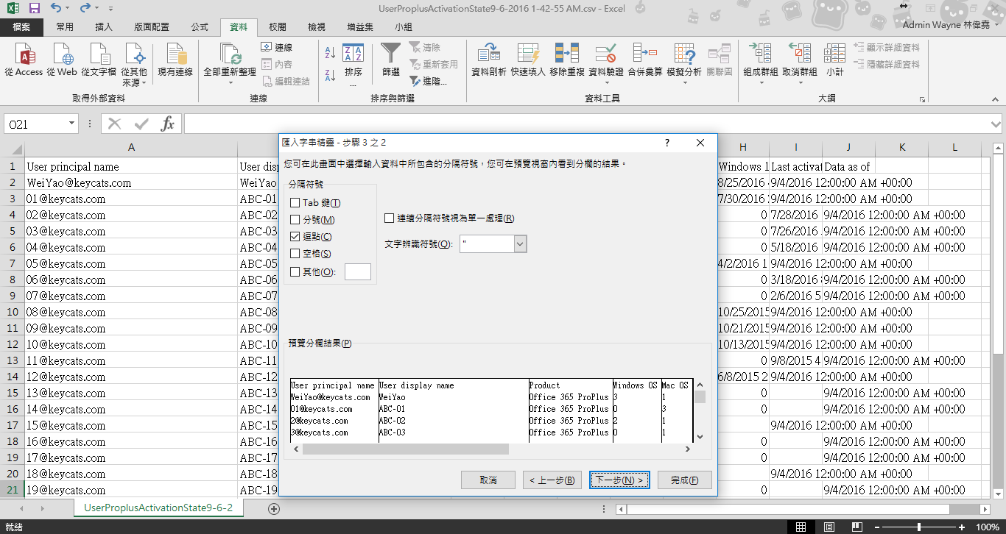
Task: Click 取消群組 ungroup icon
Action: coord(799,53)
